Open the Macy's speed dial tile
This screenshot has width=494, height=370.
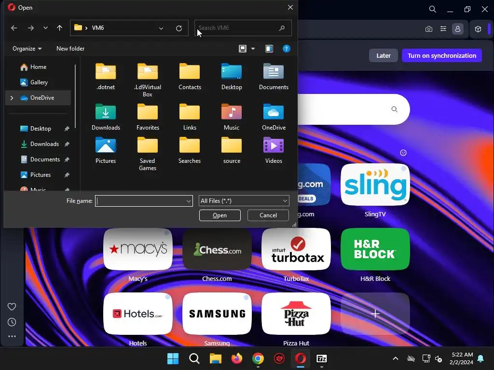pyautogui.click(x=137, y=249)
